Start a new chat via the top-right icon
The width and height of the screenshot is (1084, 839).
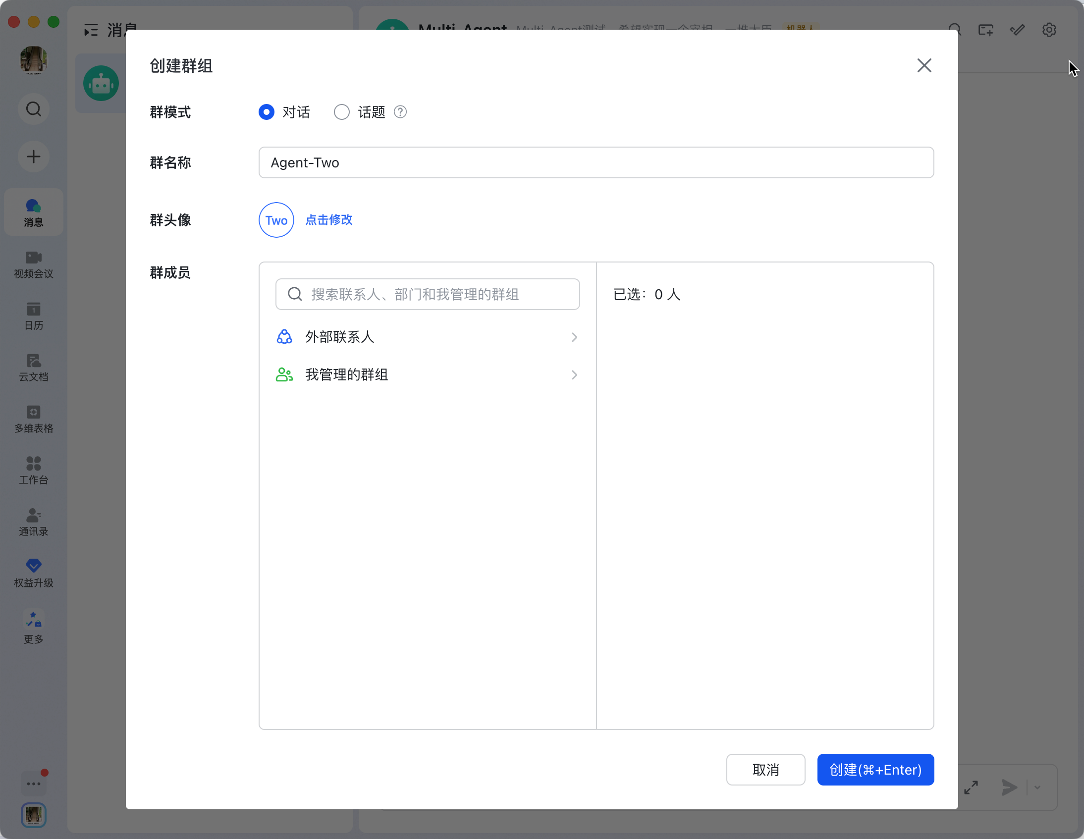(986, 30)
